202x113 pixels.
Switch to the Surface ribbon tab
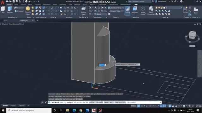tap(23, 4)
